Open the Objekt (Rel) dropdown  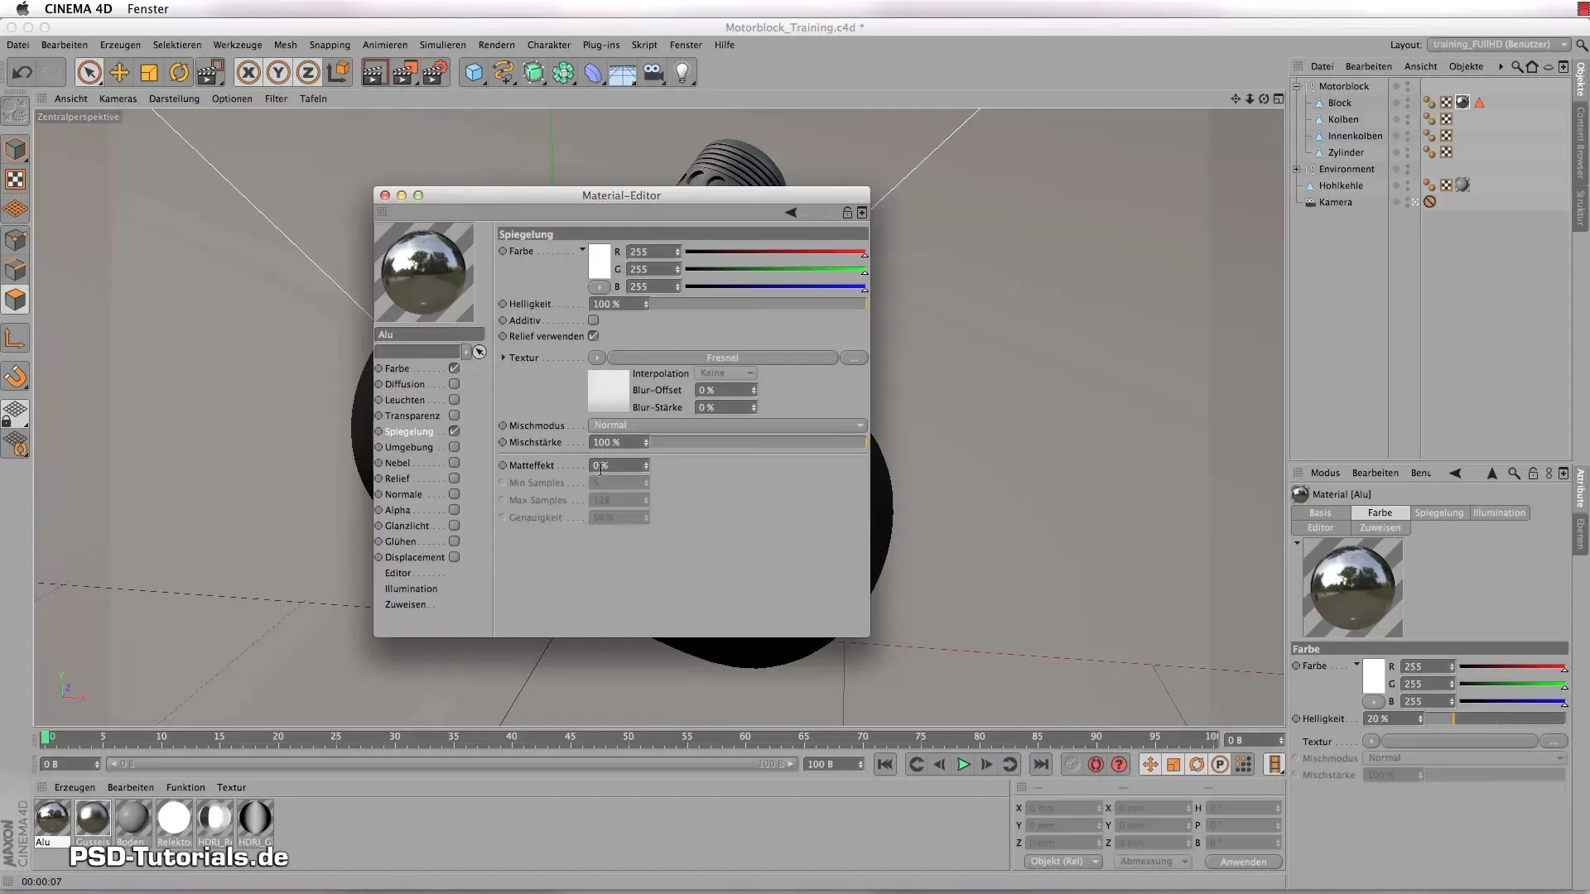coord(1063,862)
